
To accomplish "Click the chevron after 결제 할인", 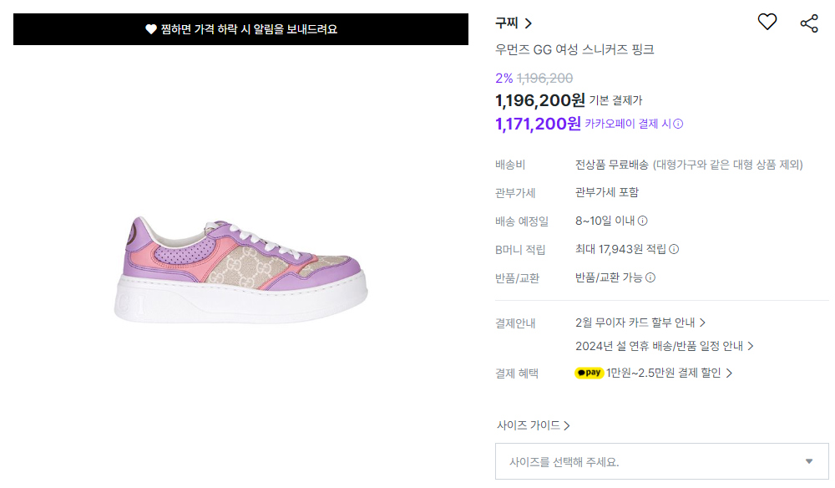I will pyautogui.click(x=729, y=374).
